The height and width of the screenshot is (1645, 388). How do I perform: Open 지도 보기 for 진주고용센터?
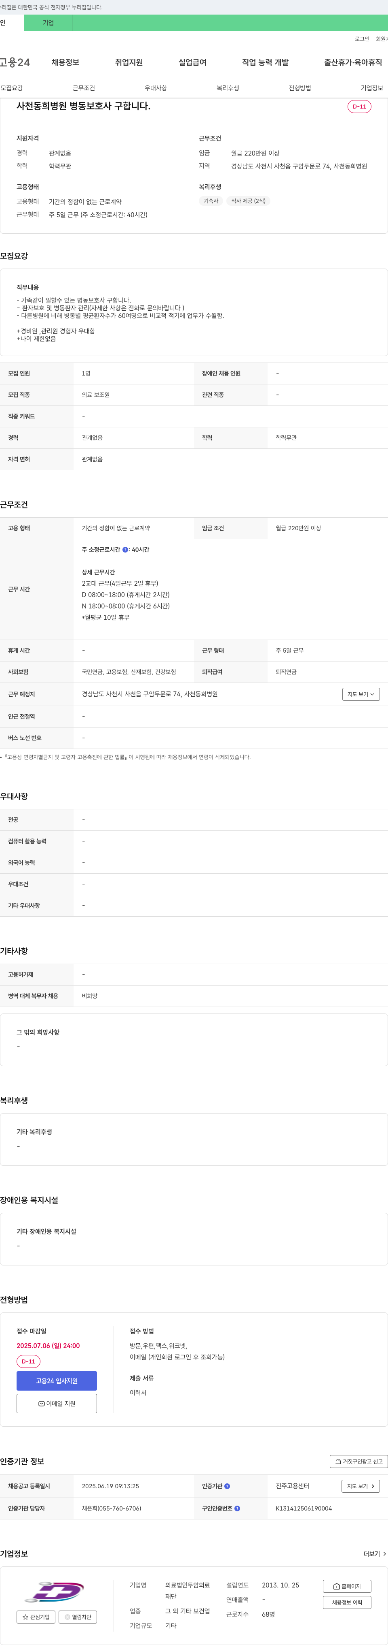(361, 1486)
